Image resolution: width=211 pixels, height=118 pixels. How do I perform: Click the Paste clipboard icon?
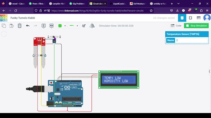coord(11,26)
